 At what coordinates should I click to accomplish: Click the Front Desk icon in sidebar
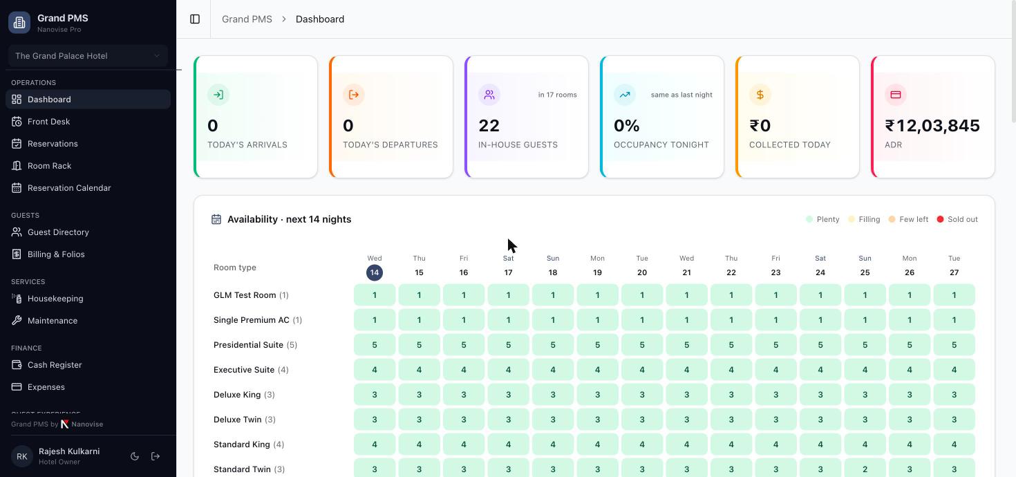pos(17,122)
